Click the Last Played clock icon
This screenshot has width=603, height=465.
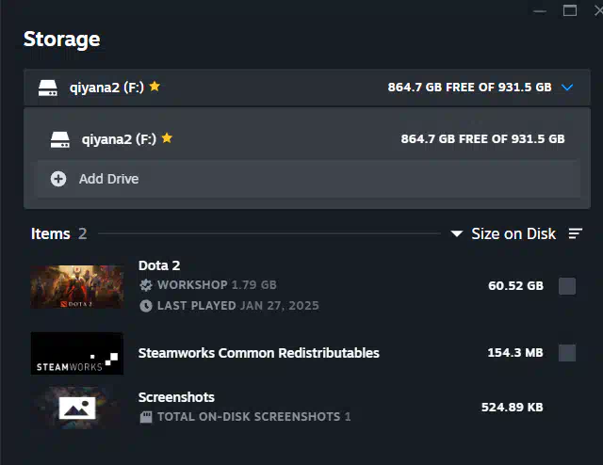click(146, 306)
